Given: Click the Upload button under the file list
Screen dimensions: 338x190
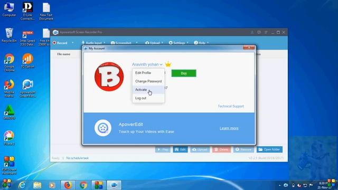Looking at the screenshot, I should point(200,149).
